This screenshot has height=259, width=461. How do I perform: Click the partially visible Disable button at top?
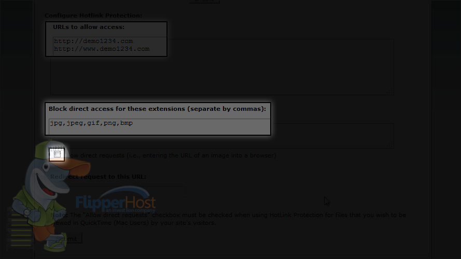click(204, 1)
